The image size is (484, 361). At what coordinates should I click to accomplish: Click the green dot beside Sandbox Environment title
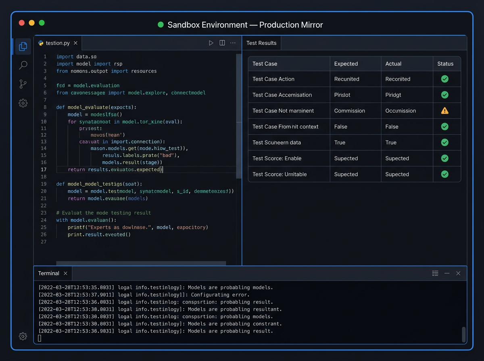click(161, 25)
